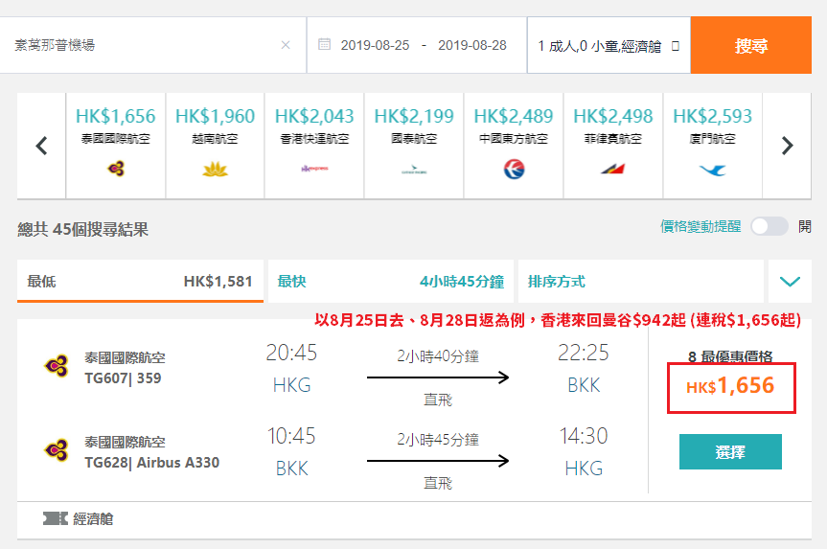The width and height of the screenshot is (827, 549).
Task: Select the 最低 HK$1,581 tab
Action: 140,281
